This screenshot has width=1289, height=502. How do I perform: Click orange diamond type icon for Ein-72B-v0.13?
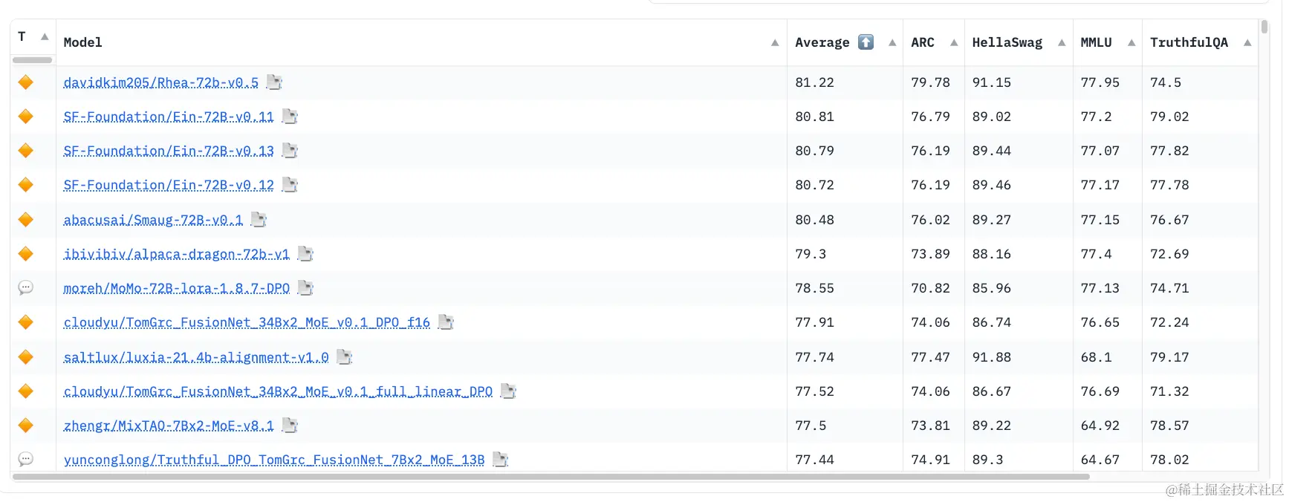(x=26, y=151)
